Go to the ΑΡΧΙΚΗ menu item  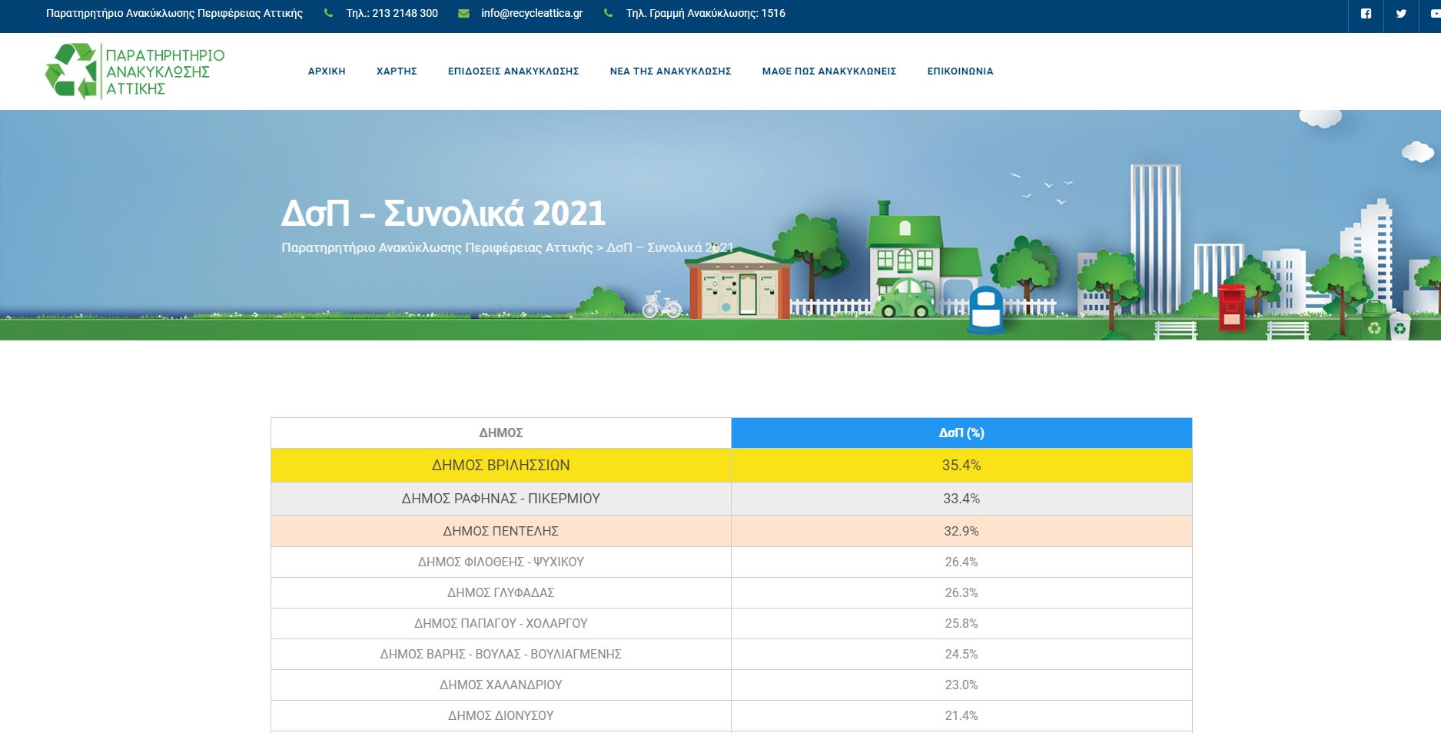tap(327, 71)
